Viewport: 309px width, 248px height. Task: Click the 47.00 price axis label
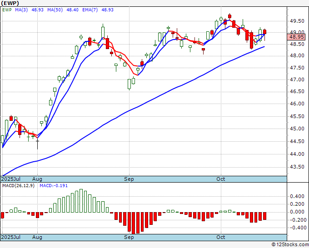[297, 80]
